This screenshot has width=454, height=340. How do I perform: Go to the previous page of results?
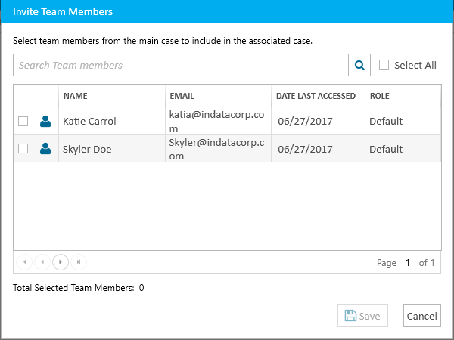coord(42,262)
